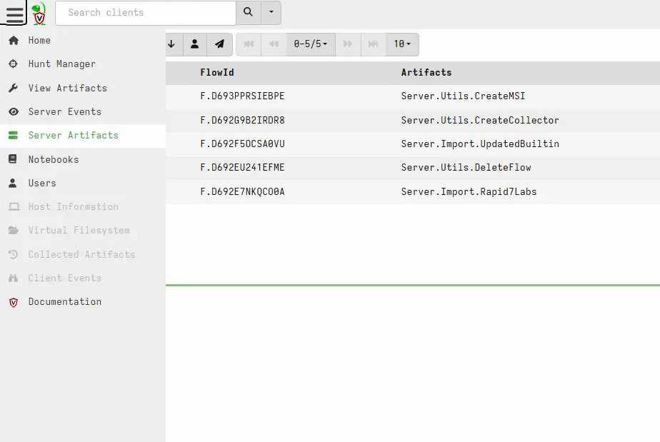Select flow F.D693PPRSIEBPE
Image resolution: width=660 pixels, height=442 pixels.
point(242,96)
